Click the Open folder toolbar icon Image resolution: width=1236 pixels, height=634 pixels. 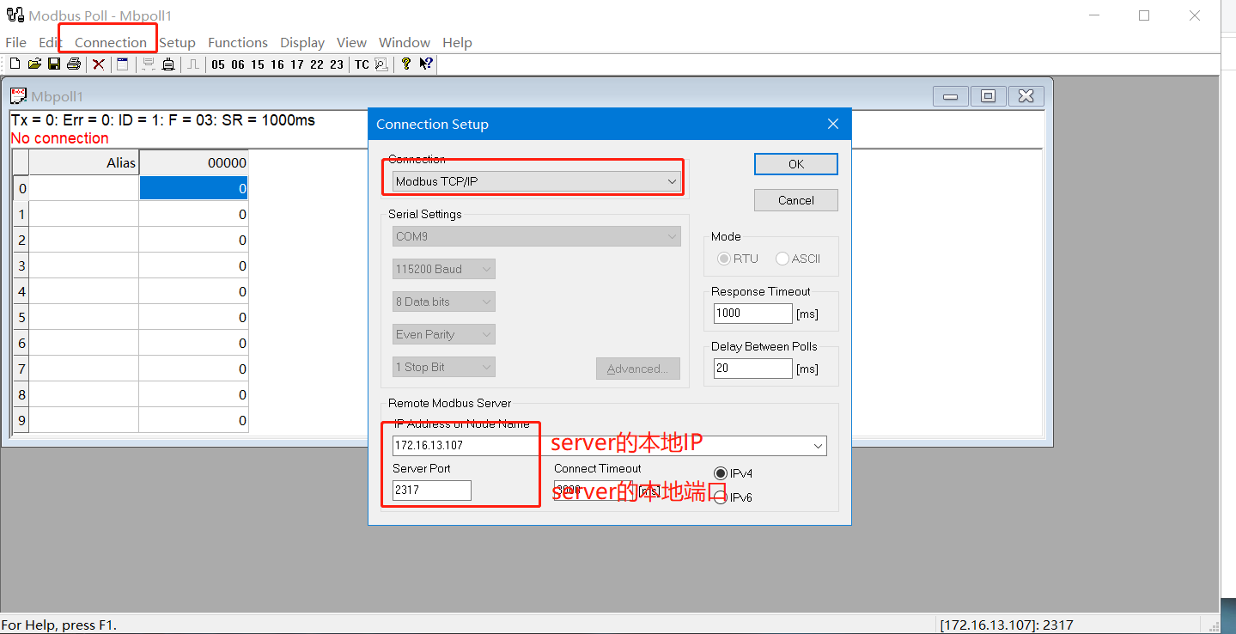34,64
